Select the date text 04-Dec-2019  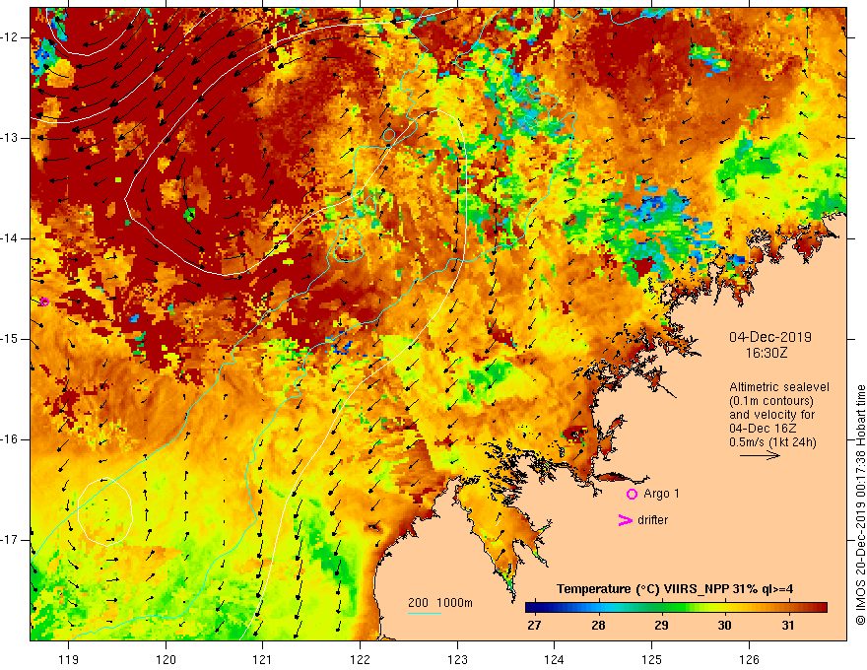[770, 337]
